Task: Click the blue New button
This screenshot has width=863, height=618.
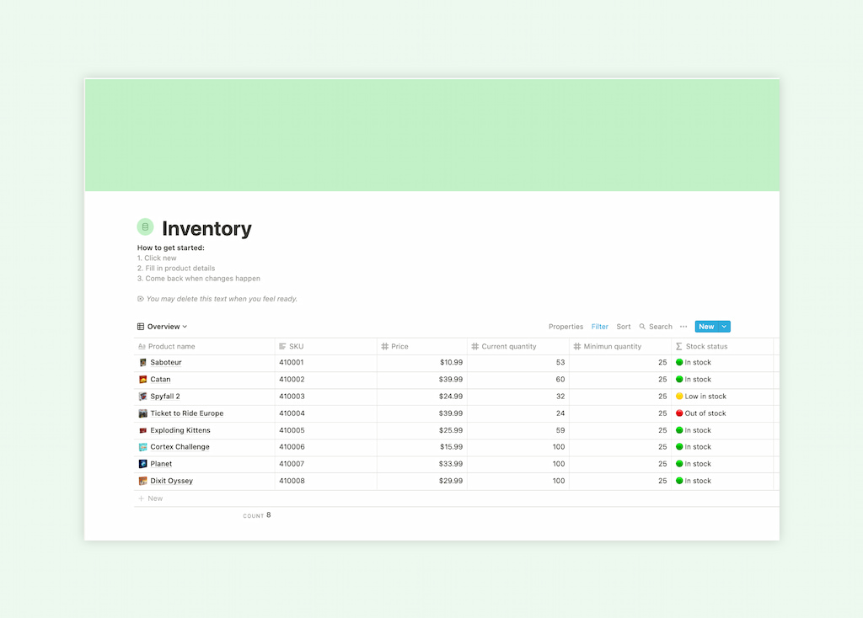Action: (708, 326)
